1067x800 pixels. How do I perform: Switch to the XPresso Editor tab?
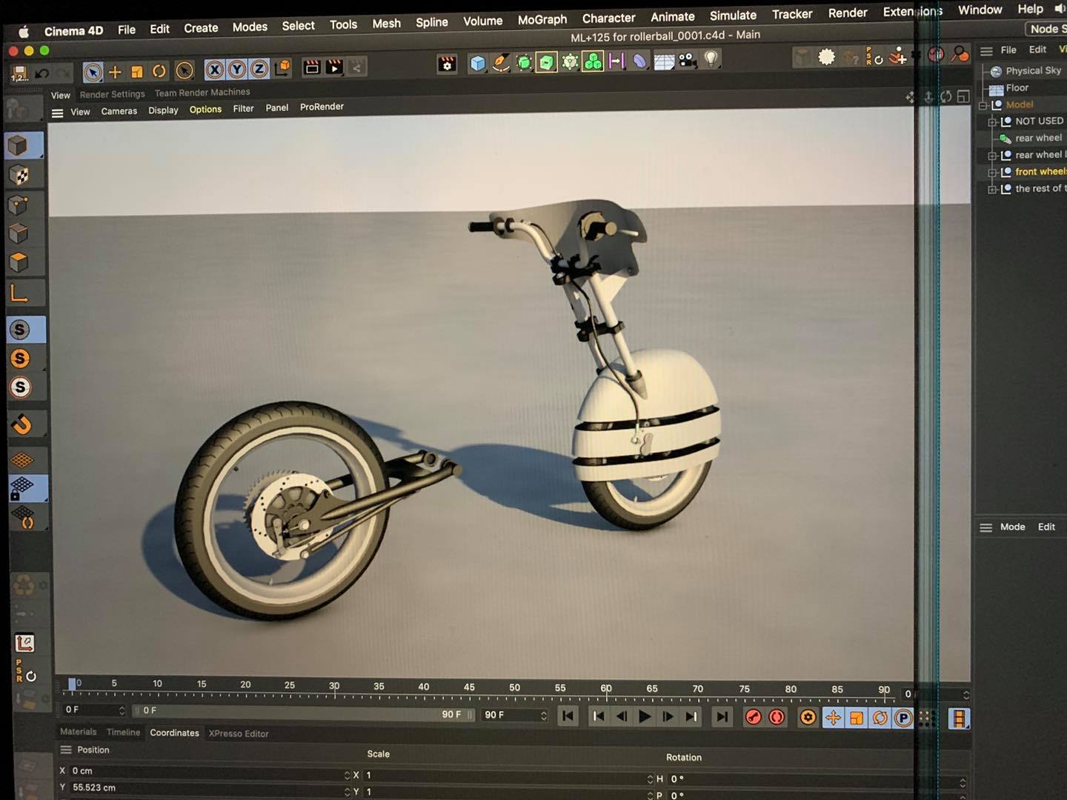(x=238, y=733)
